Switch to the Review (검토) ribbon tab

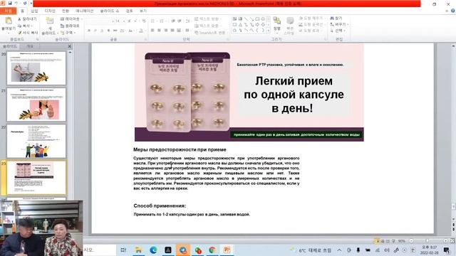129,11
